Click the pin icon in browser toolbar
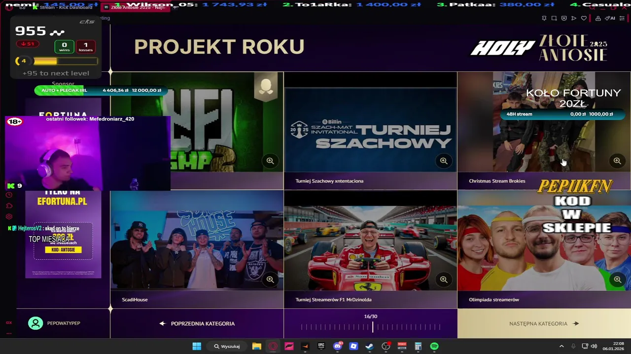 (544, 18)
